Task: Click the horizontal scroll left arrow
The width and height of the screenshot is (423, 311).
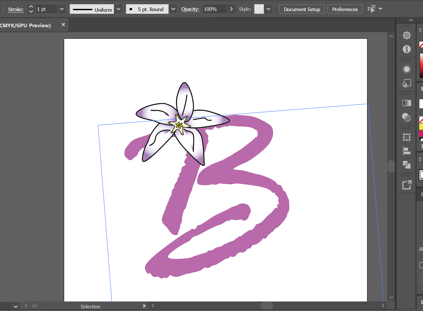Action: [x=152, y=306]
